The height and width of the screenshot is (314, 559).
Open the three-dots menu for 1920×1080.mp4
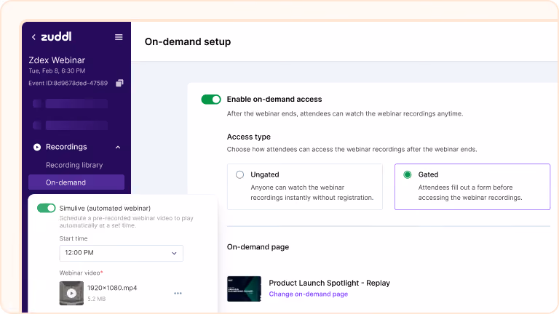tap(178, 294)
